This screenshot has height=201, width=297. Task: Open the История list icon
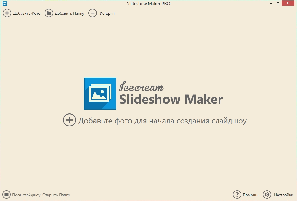(x=93, y=13)
